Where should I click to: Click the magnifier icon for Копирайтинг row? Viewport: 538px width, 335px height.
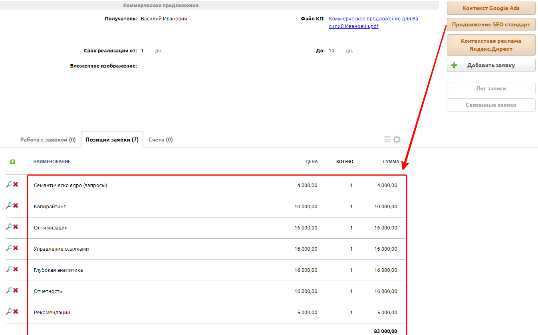coord(9,205)
